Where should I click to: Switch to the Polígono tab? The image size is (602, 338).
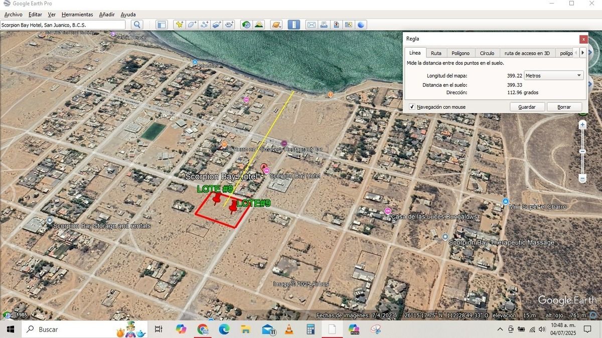(x=461, y=53)
